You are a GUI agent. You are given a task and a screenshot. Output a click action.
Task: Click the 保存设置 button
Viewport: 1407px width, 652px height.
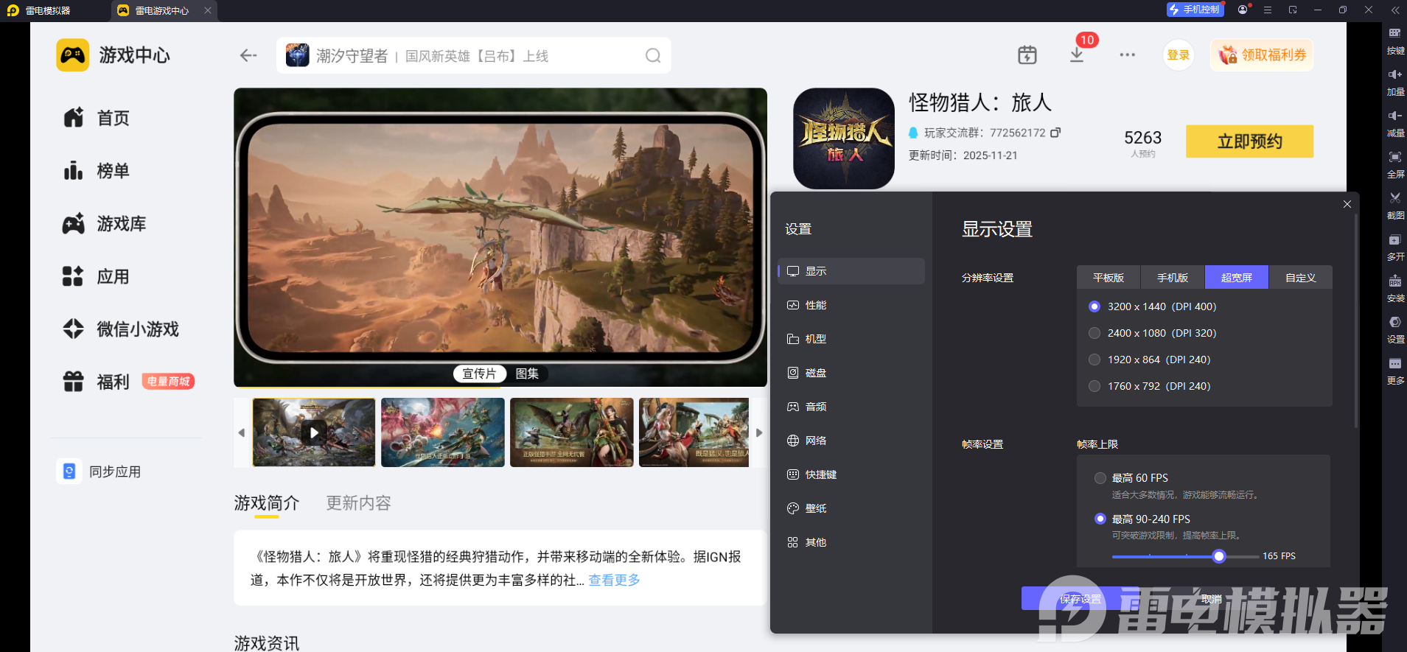pos(1080,599)
